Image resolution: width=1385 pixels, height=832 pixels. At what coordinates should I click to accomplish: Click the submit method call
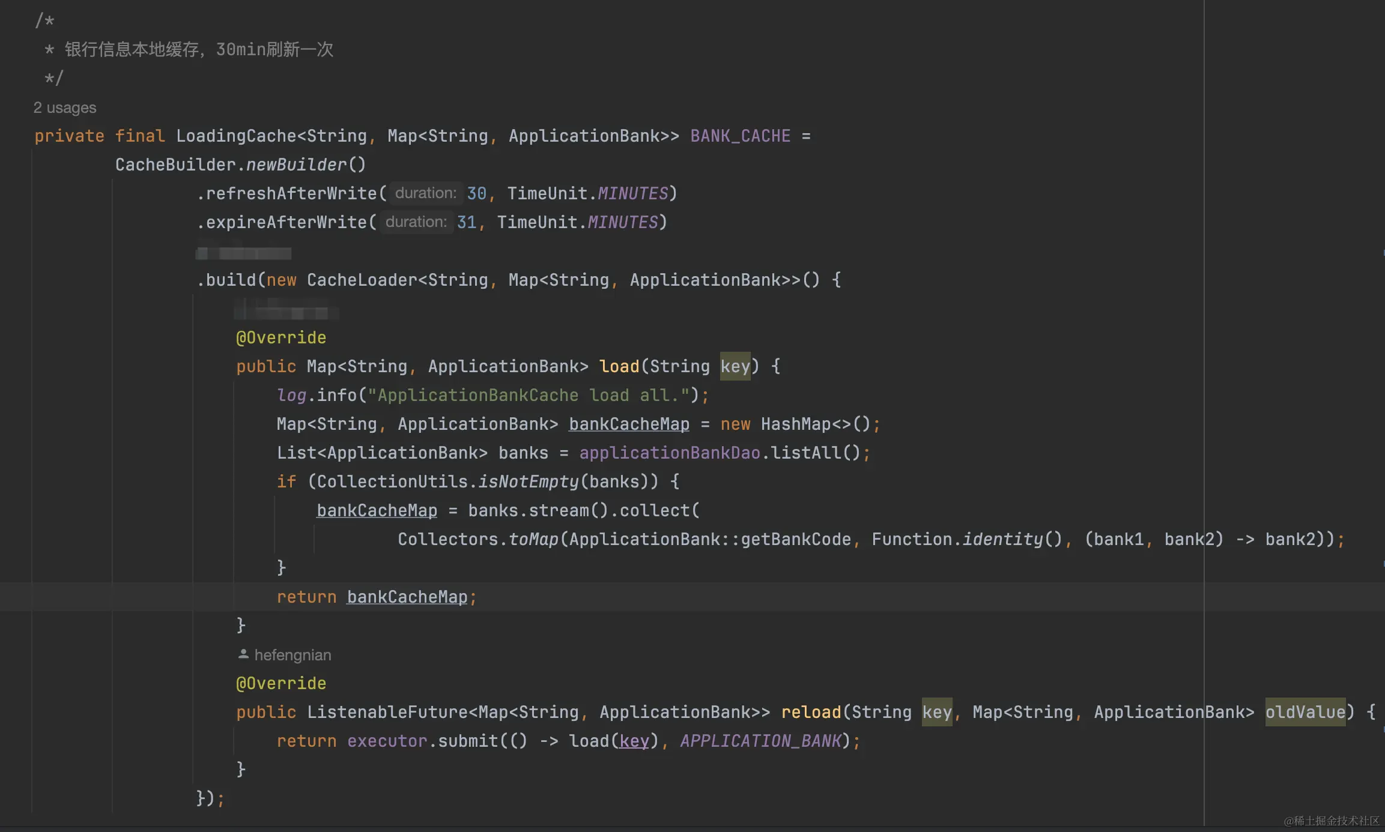pos(468,741)
